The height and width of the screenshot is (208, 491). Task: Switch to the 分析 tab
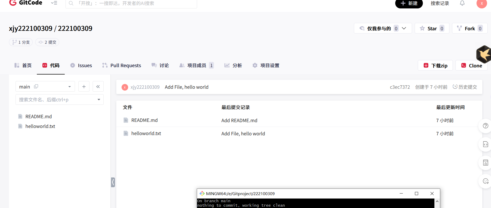point(233,65)
